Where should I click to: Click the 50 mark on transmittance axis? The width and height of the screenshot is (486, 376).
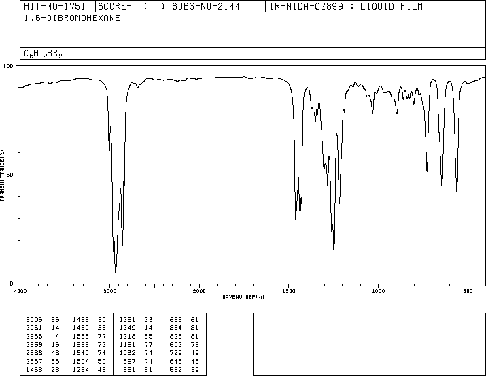(10, 175)
